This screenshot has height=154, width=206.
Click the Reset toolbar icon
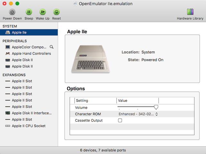click(56, 12)
